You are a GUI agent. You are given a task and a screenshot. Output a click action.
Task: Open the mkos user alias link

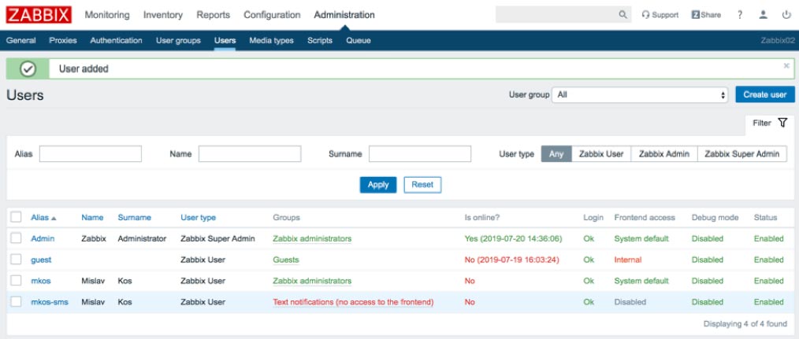[41, 281]
